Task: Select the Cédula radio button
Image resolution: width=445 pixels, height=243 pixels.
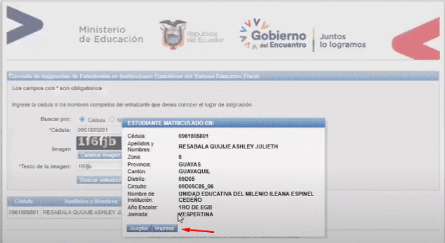Action: [x=82, y=119]
